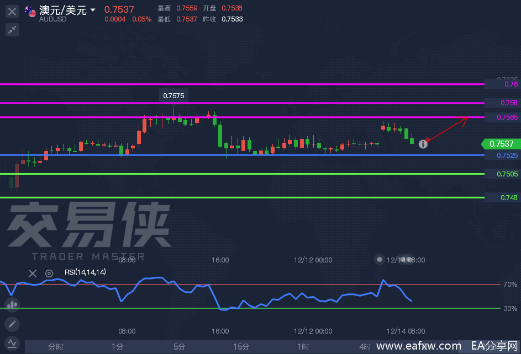Click the AUD/USD flag icon
Image resolution: width=521 pixels, height=354 pixels.
31,11
